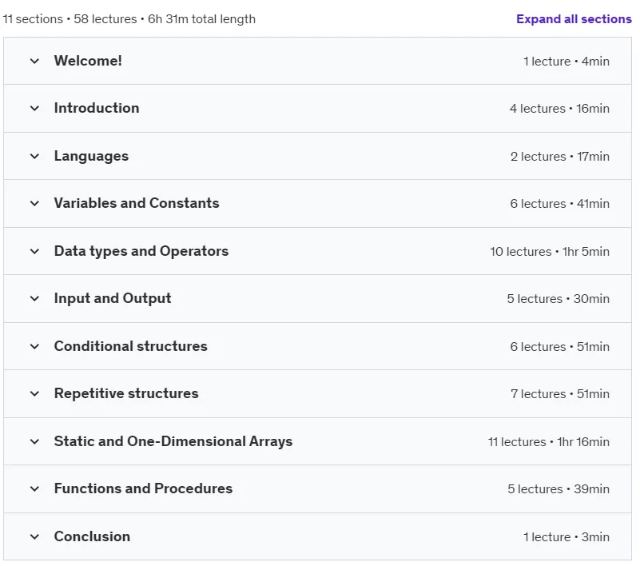Viewport: 640px width, 566px height.
Task: Click chevron beside Conditional structures
Action: click(x=34, y=347)
